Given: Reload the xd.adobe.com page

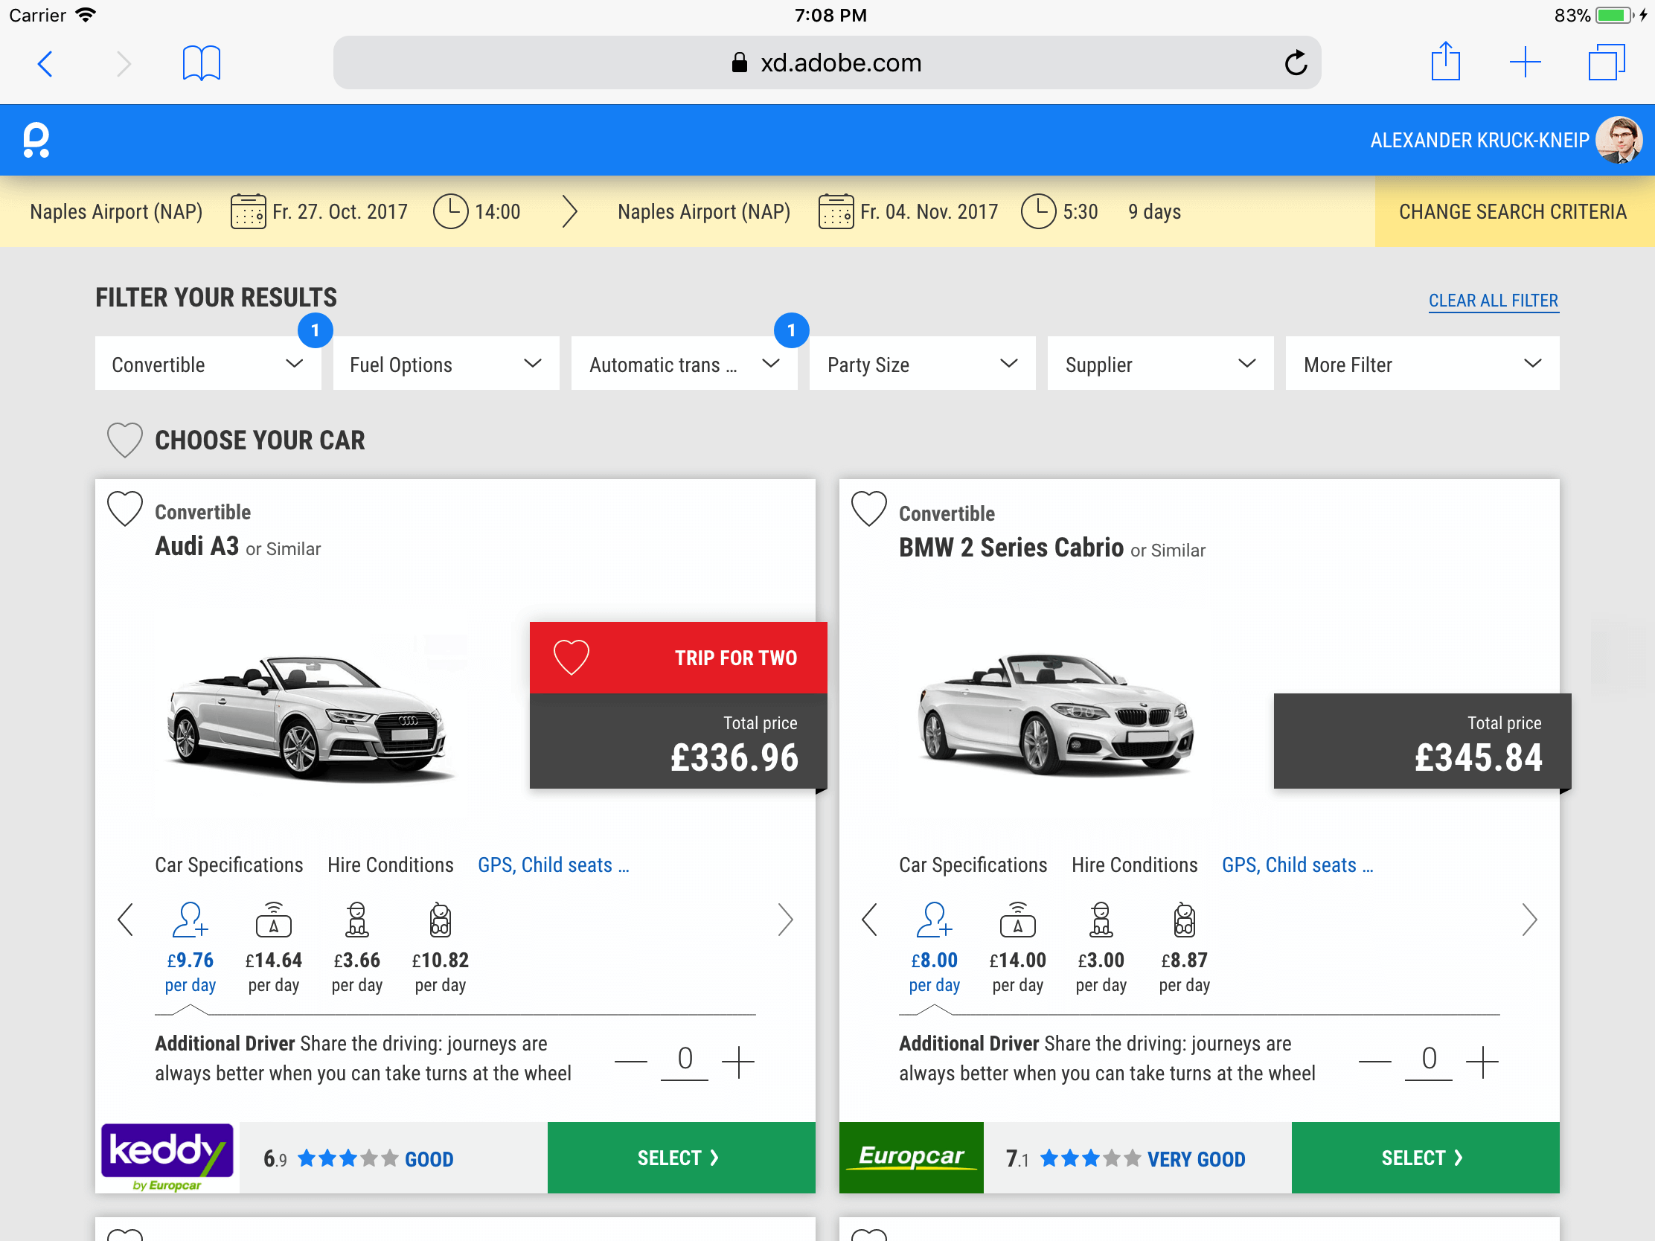Looking at the screenshot, I should pyautogui.click(x=1296, y=62).
